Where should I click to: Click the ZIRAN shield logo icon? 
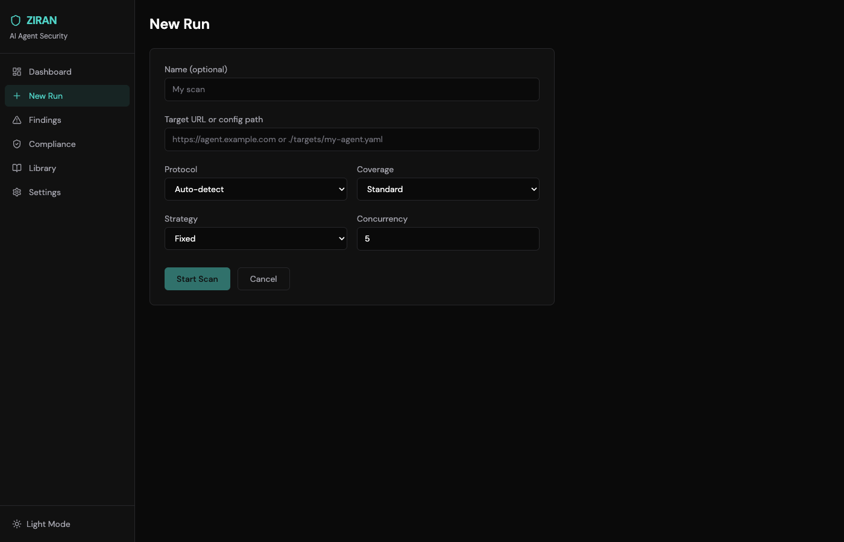(x=16, y=20)
